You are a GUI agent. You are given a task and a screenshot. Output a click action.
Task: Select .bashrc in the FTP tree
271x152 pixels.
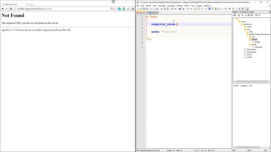coord(249,54)
